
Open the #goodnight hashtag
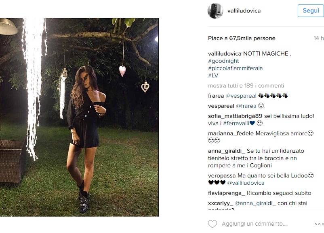pos(223,61)
